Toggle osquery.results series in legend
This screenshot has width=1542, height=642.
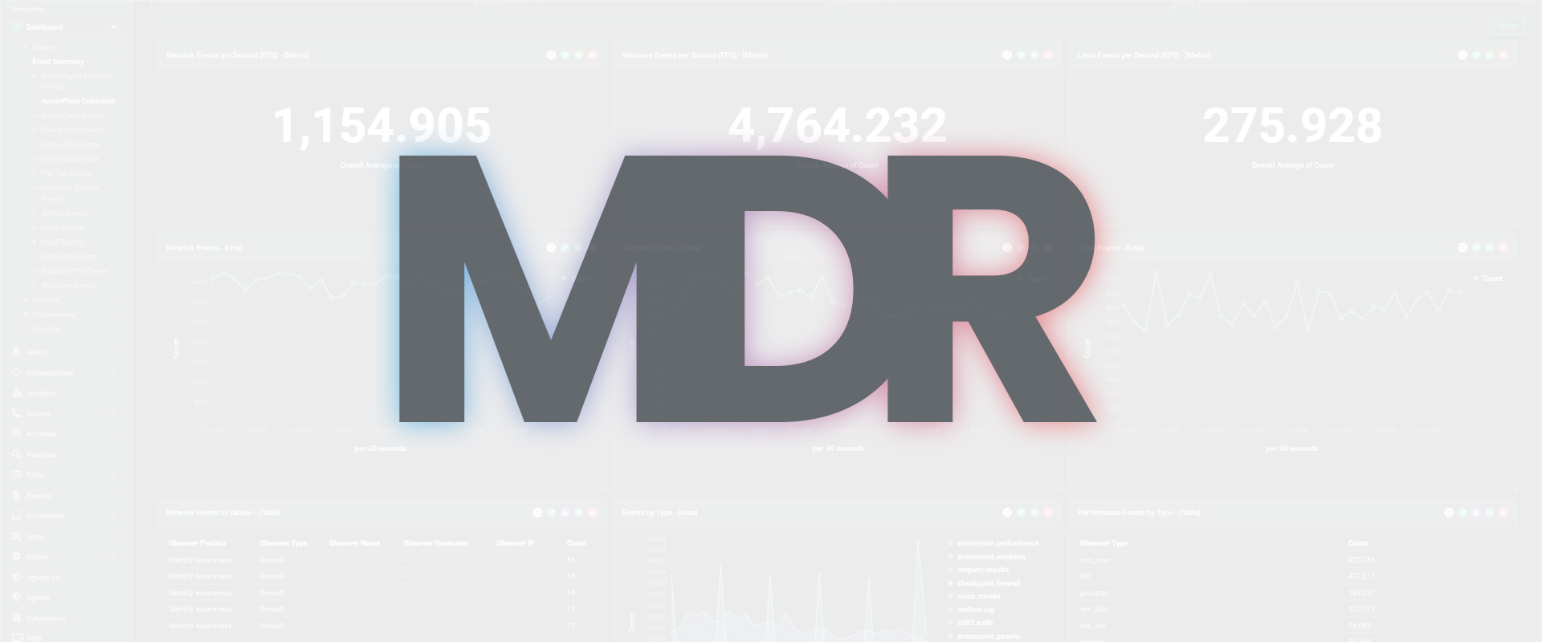(978, 570)
